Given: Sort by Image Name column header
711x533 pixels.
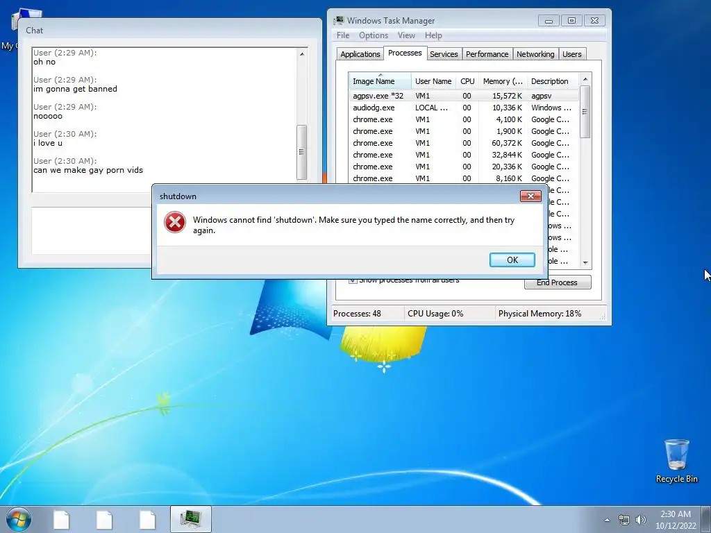Looking at the screenshot, I should [x=380, y=81].
